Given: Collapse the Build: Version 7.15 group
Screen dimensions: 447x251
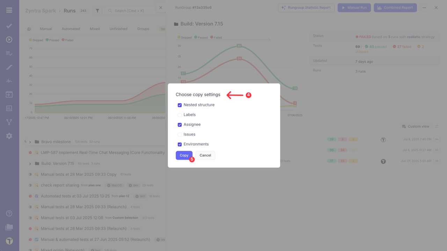Looking at the screenshot, I should coord(30,163).
